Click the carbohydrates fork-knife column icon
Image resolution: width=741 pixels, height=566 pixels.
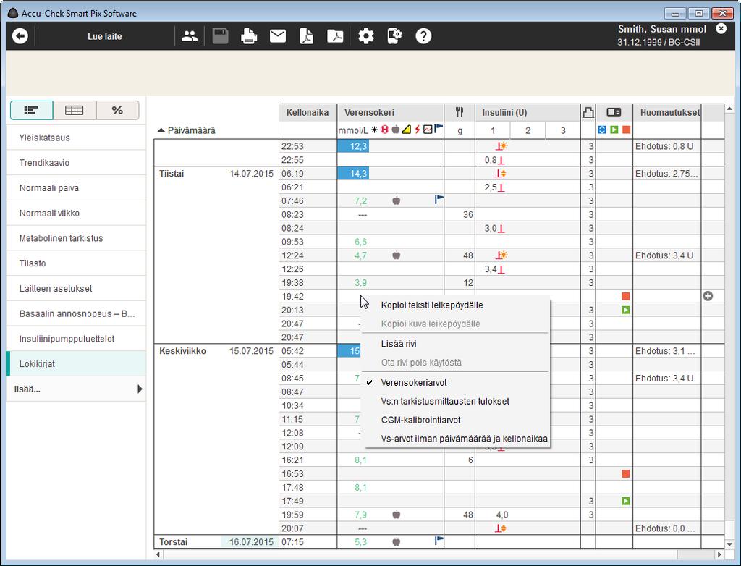tap(460, 112)
